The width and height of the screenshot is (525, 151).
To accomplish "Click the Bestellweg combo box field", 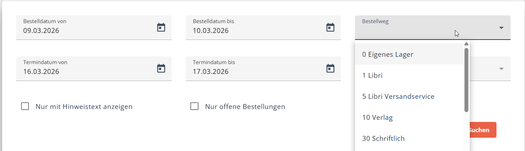I will [x=422, y=28].
